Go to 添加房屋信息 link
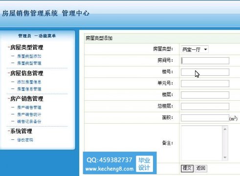This screenshot has width=240, height=176. pyautogui.click(x=29, y=82)
